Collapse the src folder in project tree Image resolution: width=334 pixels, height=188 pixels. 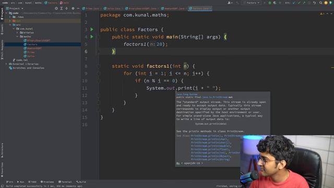click(x=10, y=25)
